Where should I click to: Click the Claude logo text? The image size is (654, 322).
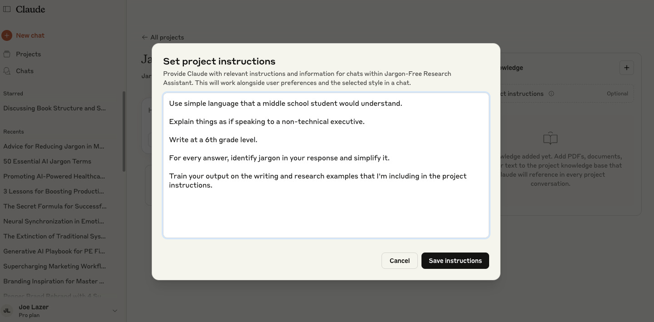(30, 9)
